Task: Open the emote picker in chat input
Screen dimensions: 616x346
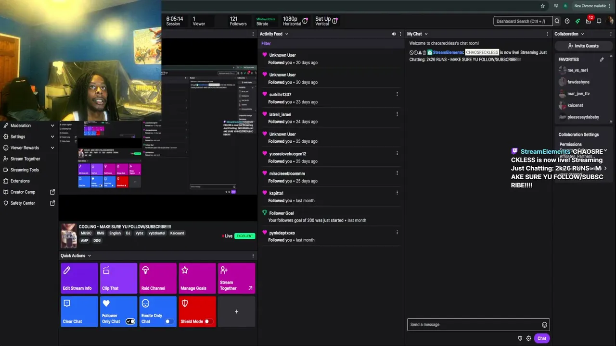Action: (544, 325)
